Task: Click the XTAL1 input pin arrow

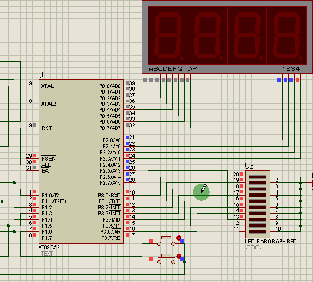Action: [x=40, y=86]
